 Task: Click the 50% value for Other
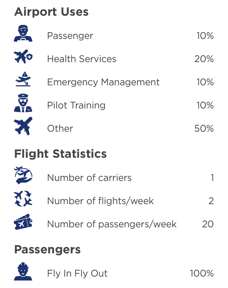coord(204,128)
